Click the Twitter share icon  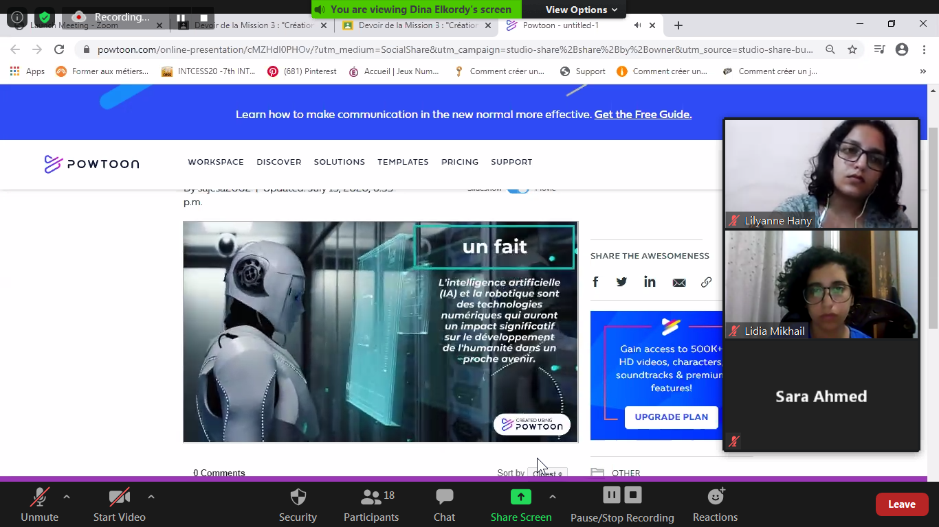coord(621,282)
